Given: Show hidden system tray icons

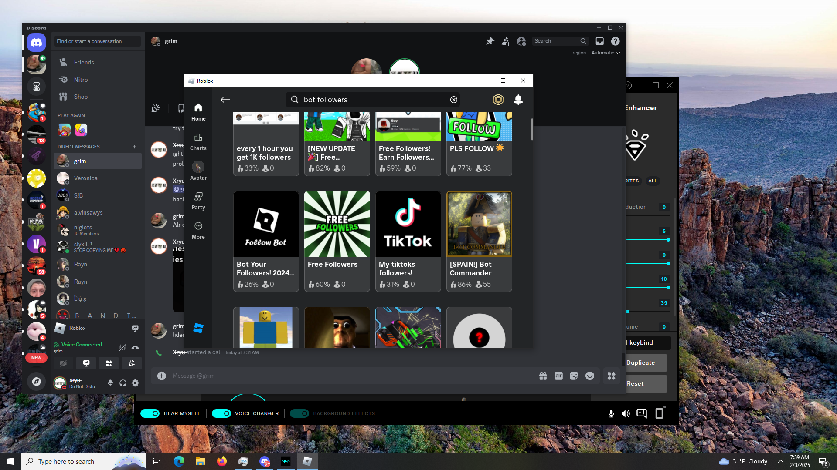Looking at the screenshot, I should pyautogui.click(x=780, y=461).
